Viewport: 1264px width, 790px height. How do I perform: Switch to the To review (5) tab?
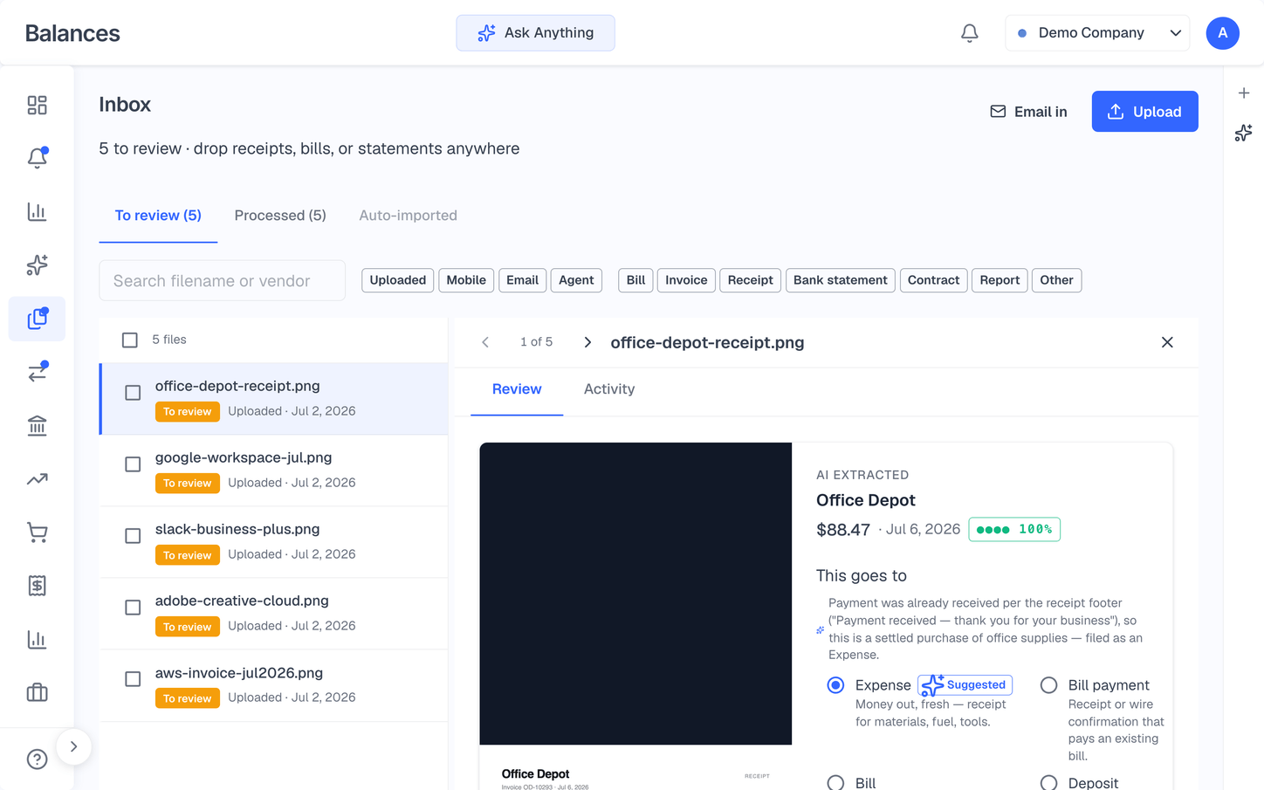click(x=158, y=216)
